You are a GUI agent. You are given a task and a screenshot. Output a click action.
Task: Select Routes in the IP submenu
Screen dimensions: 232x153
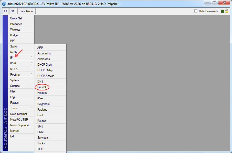click(x=50, y=121)
